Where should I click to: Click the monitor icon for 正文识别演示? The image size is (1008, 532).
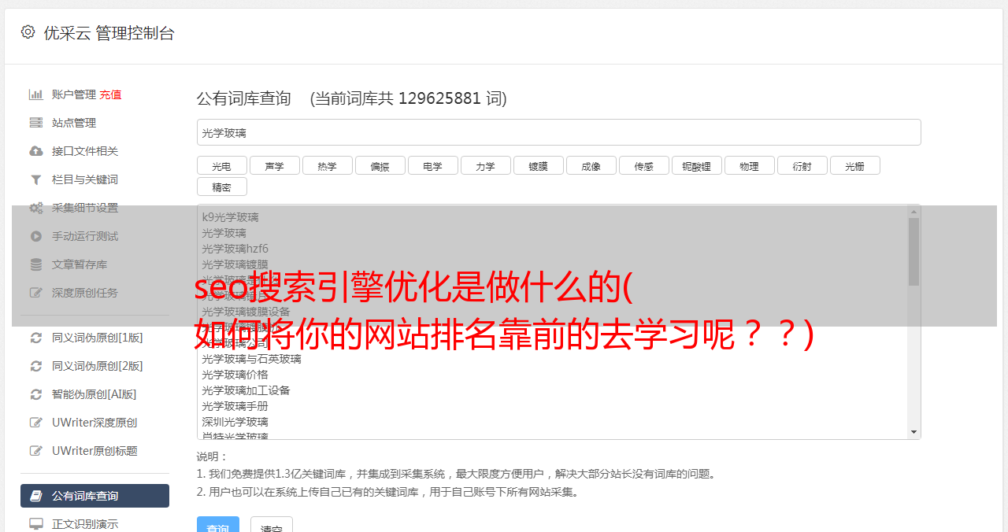click(35, 523)
